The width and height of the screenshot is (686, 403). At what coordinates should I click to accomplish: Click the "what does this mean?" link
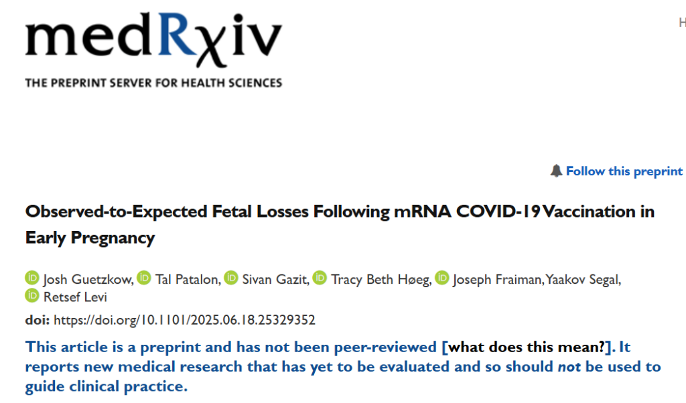click(527, 347)
